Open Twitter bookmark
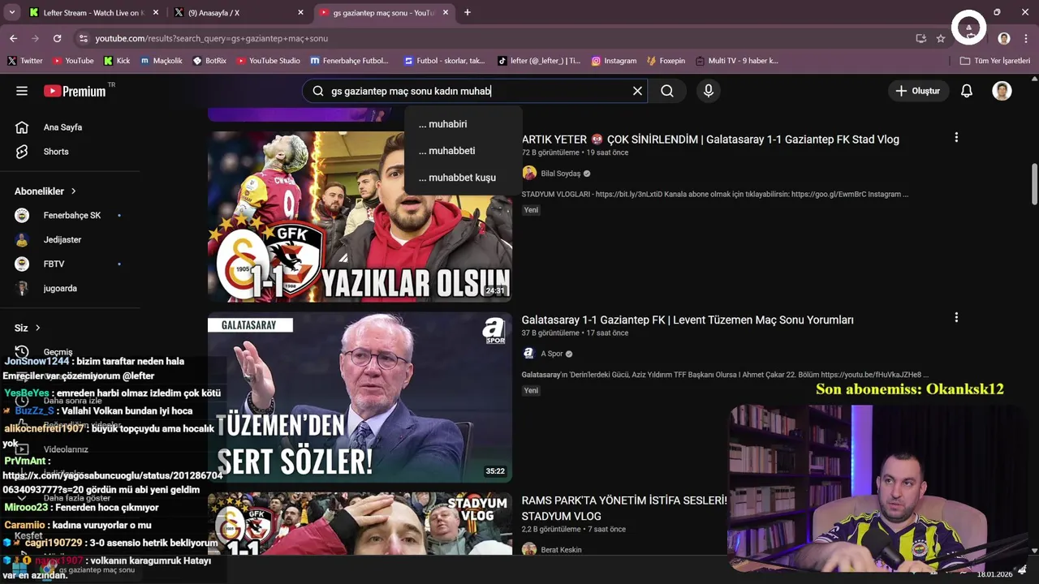The height and width of the screenshot is (584, 1039). 24,61
